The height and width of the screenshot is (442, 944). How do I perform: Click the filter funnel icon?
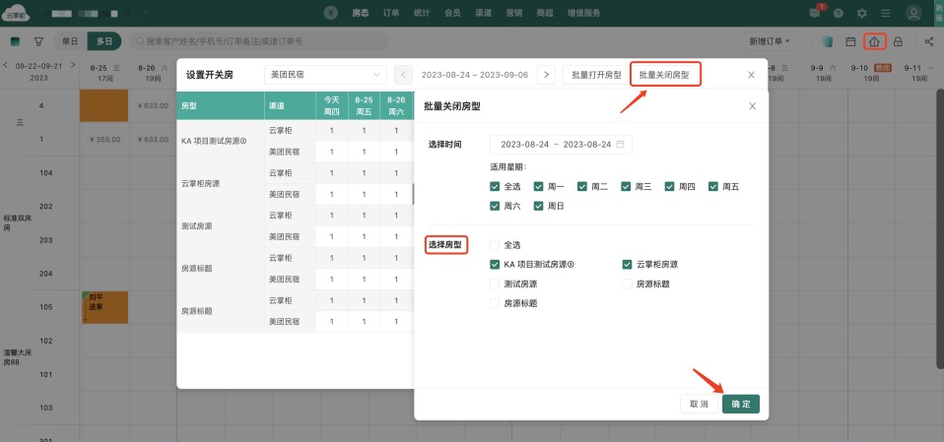tap(38, 41)
